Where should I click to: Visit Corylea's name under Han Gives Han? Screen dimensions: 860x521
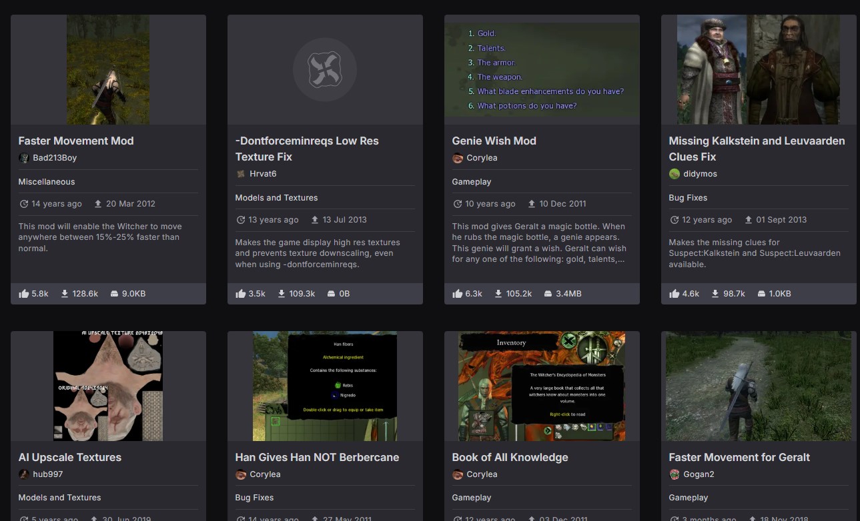point(265,474)
